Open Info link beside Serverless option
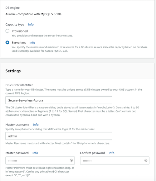This screenshot has width=156, height=181. [32, 43]
